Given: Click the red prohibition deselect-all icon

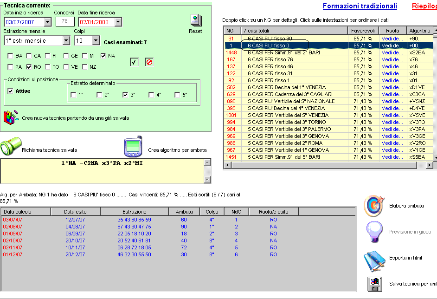Looking at the screenshot, I should (x=149, y=62).
